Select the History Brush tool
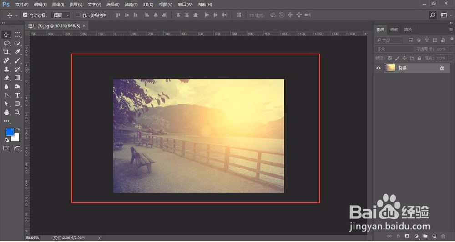 pyautogui.click(x=17, y=69)
